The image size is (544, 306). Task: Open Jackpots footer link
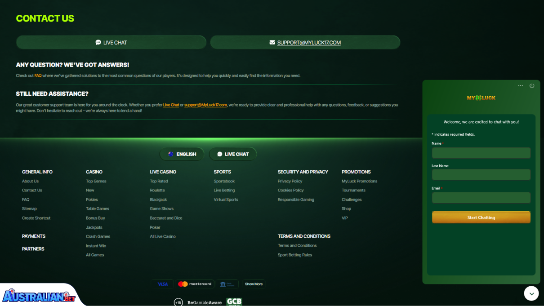click(x=94, y=227)
